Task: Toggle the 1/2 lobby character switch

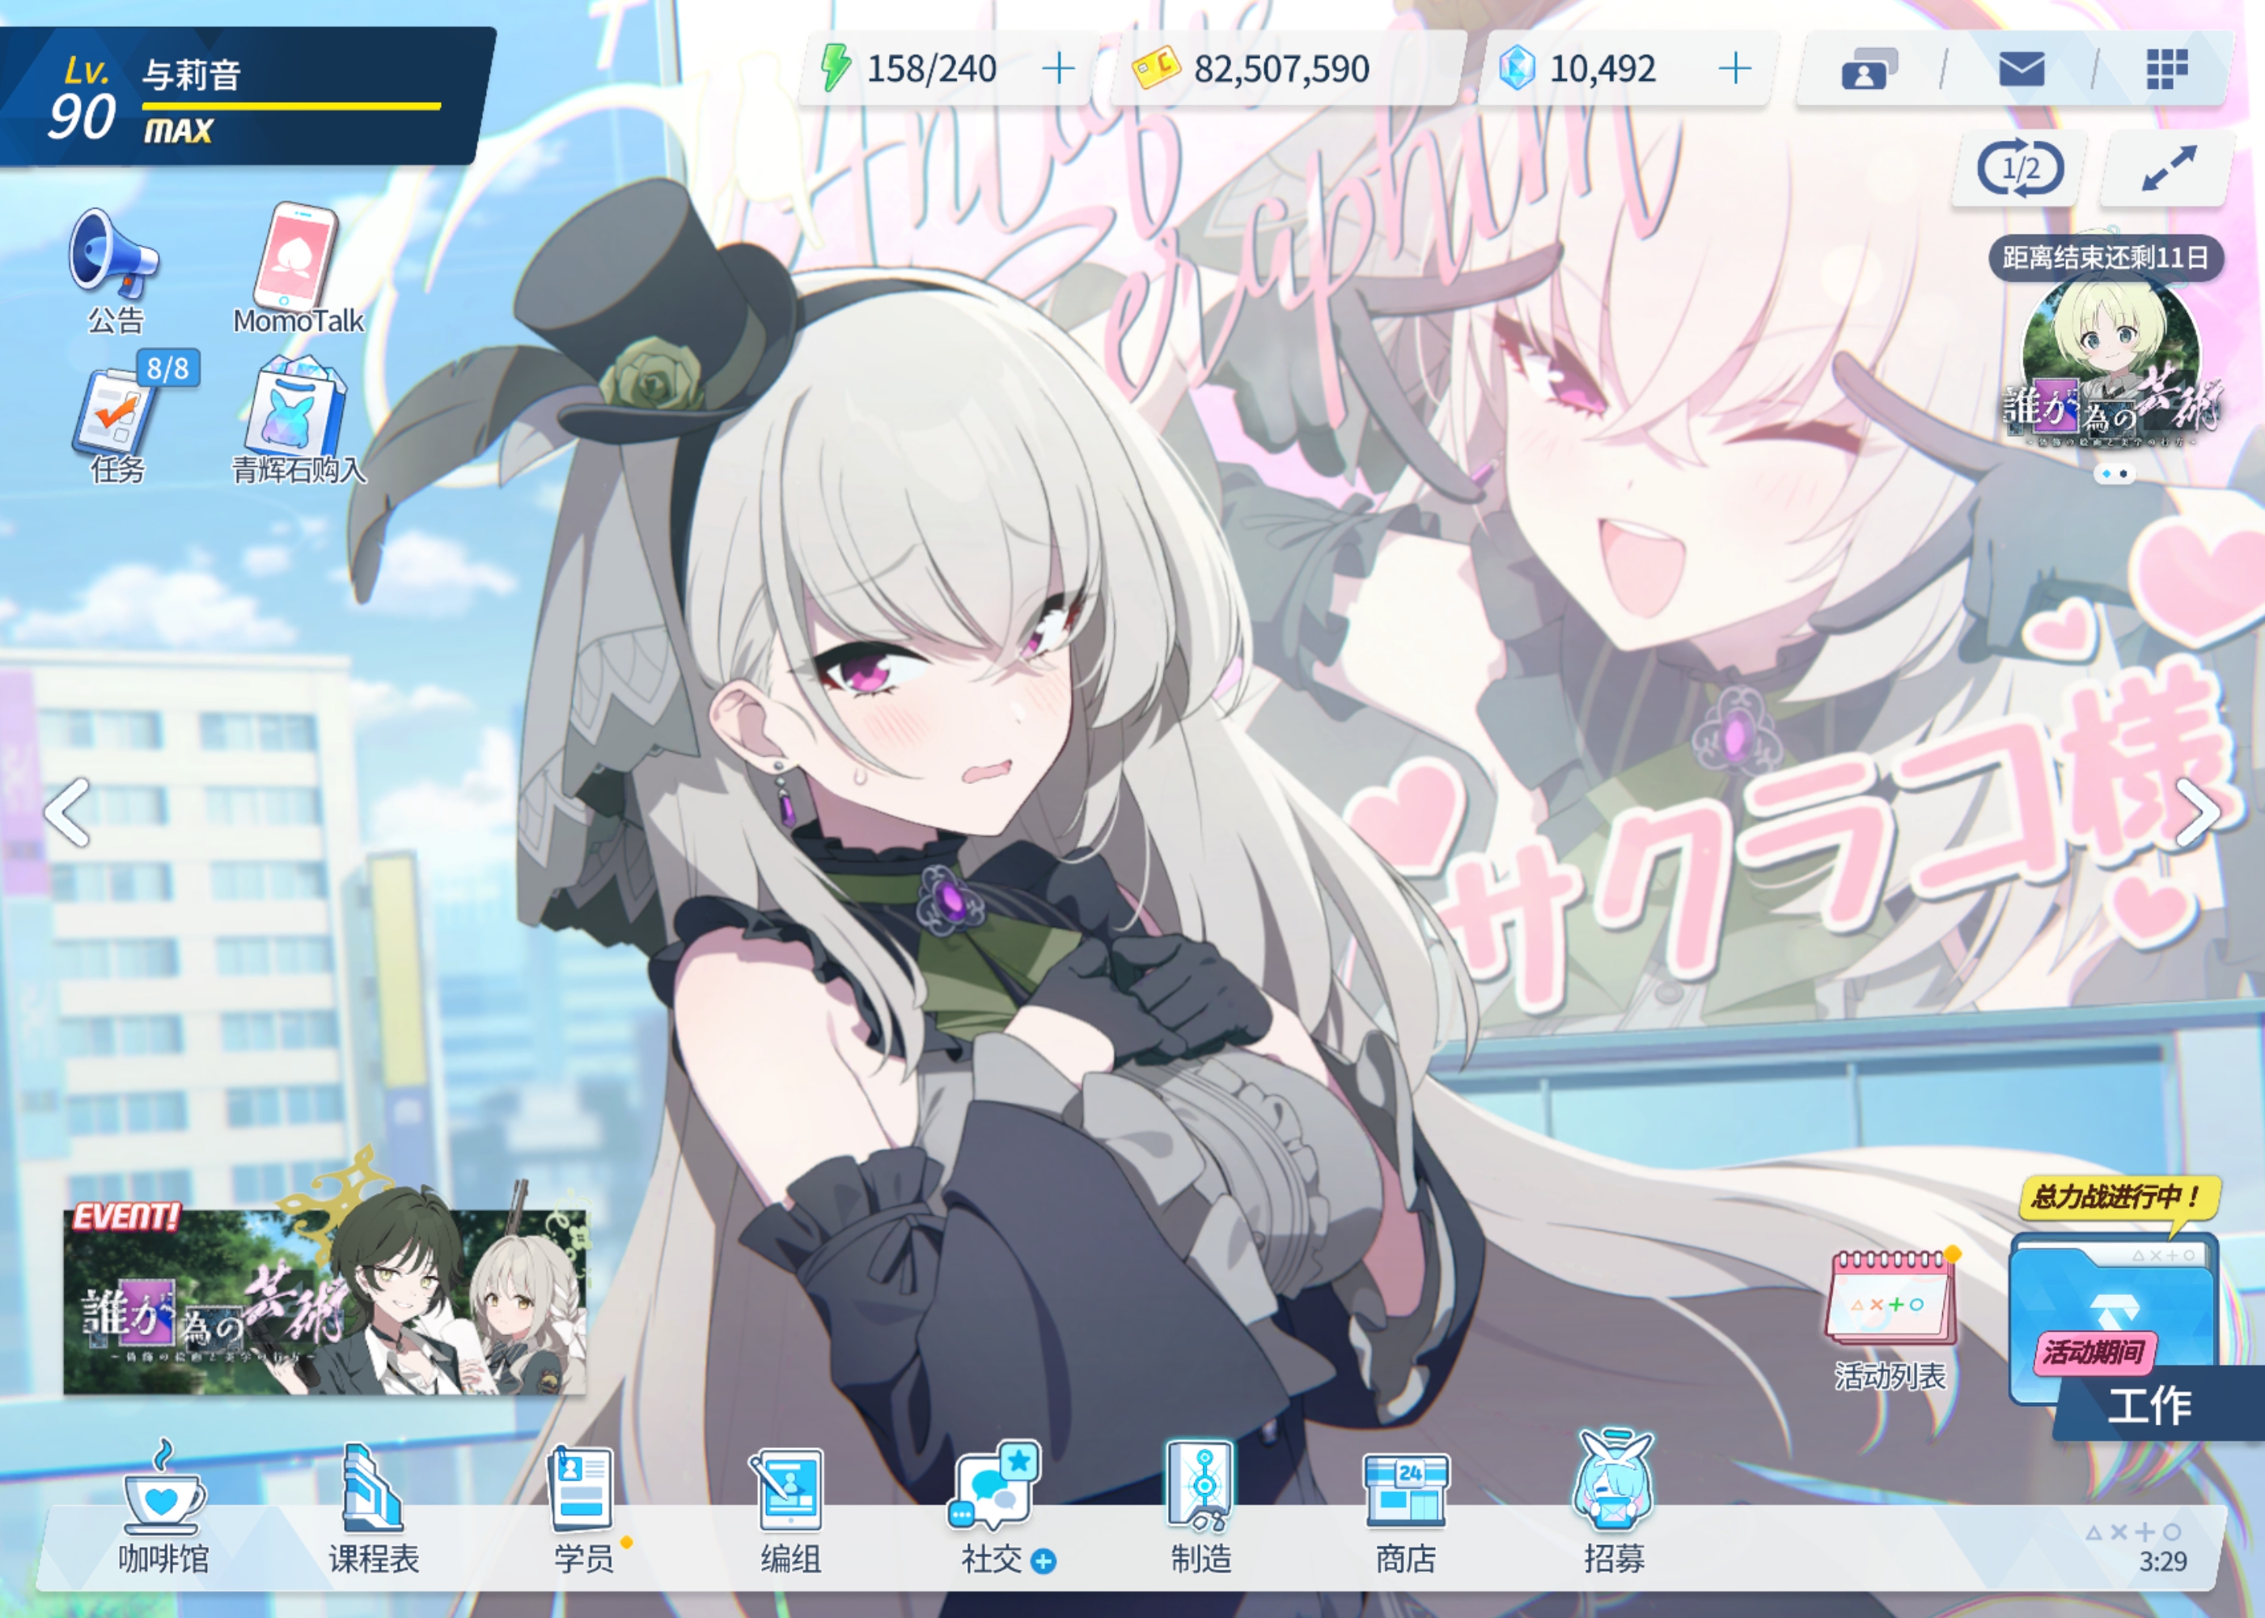Action: click(x=2019, y=168)
